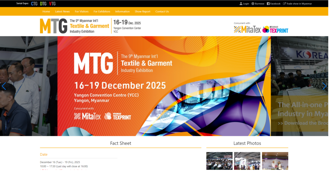Click the '16-19 Dec. 2025' header date
Image resolution: width=331 pixels, height=186 pixels.
click(x=127, y=22)
